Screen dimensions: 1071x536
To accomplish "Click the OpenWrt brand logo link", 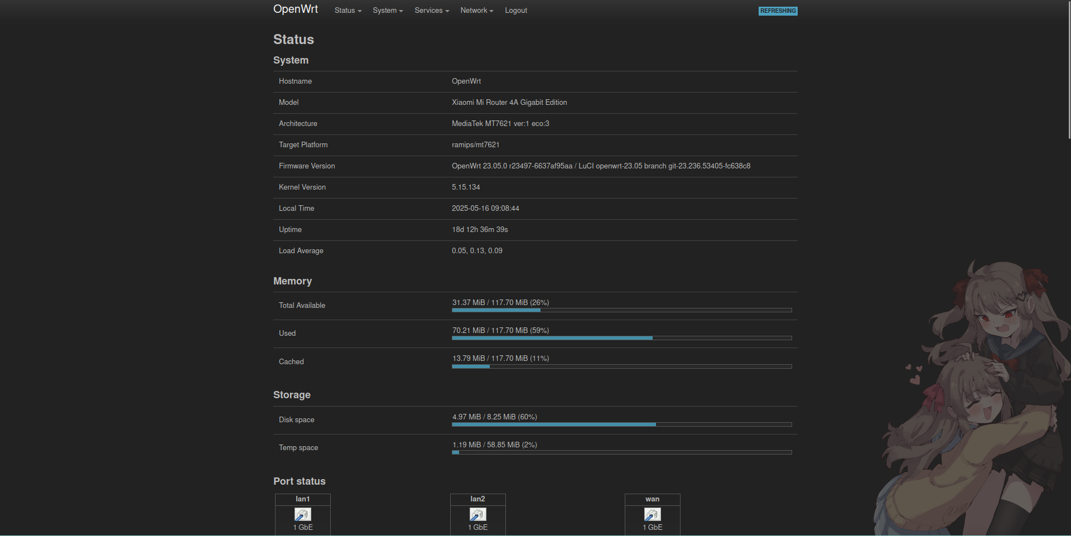I will 295,9.
